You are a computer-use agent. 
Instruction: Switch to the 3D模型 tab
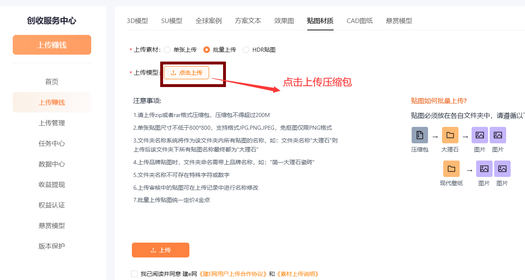137,21
